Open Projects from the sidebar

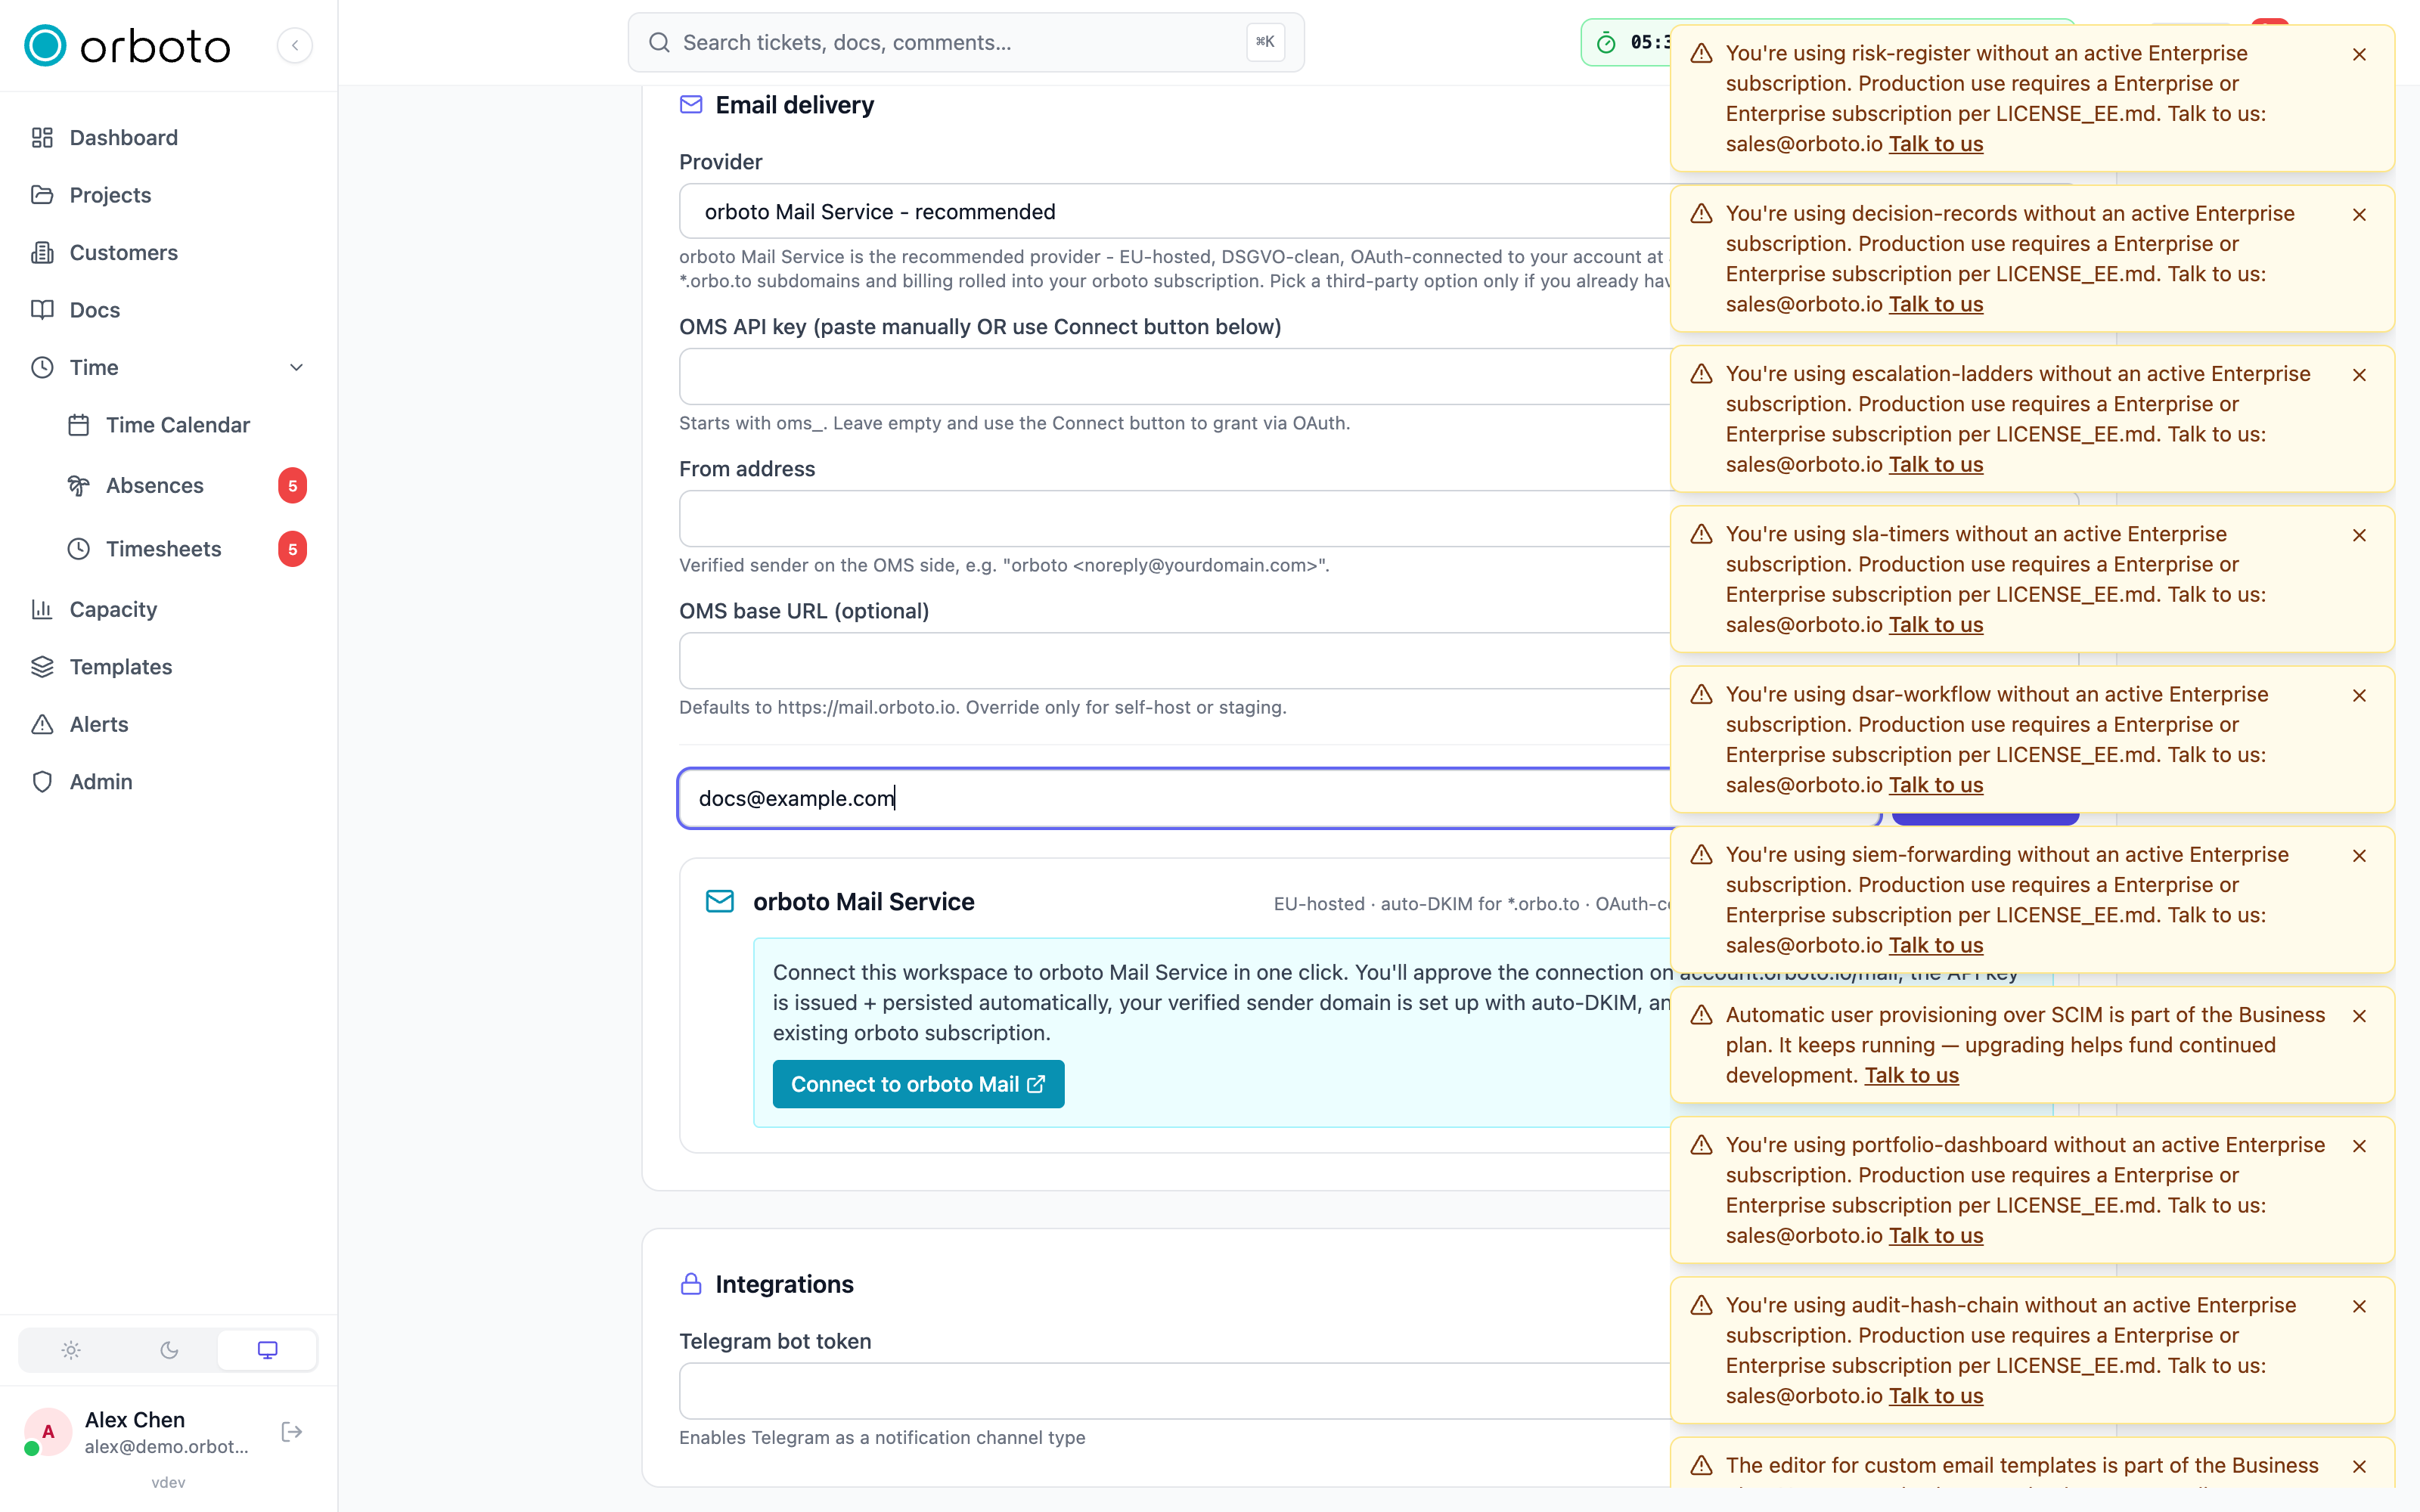point(168,195)
